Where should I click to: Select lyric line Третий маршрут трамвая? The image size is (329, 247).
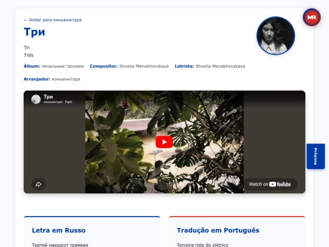(60, 245)
